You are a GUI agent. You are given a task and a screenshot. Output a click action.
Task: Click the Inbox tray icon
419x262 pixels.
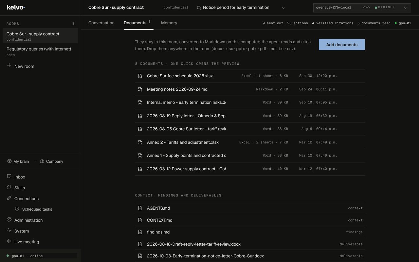coord(9,177)
